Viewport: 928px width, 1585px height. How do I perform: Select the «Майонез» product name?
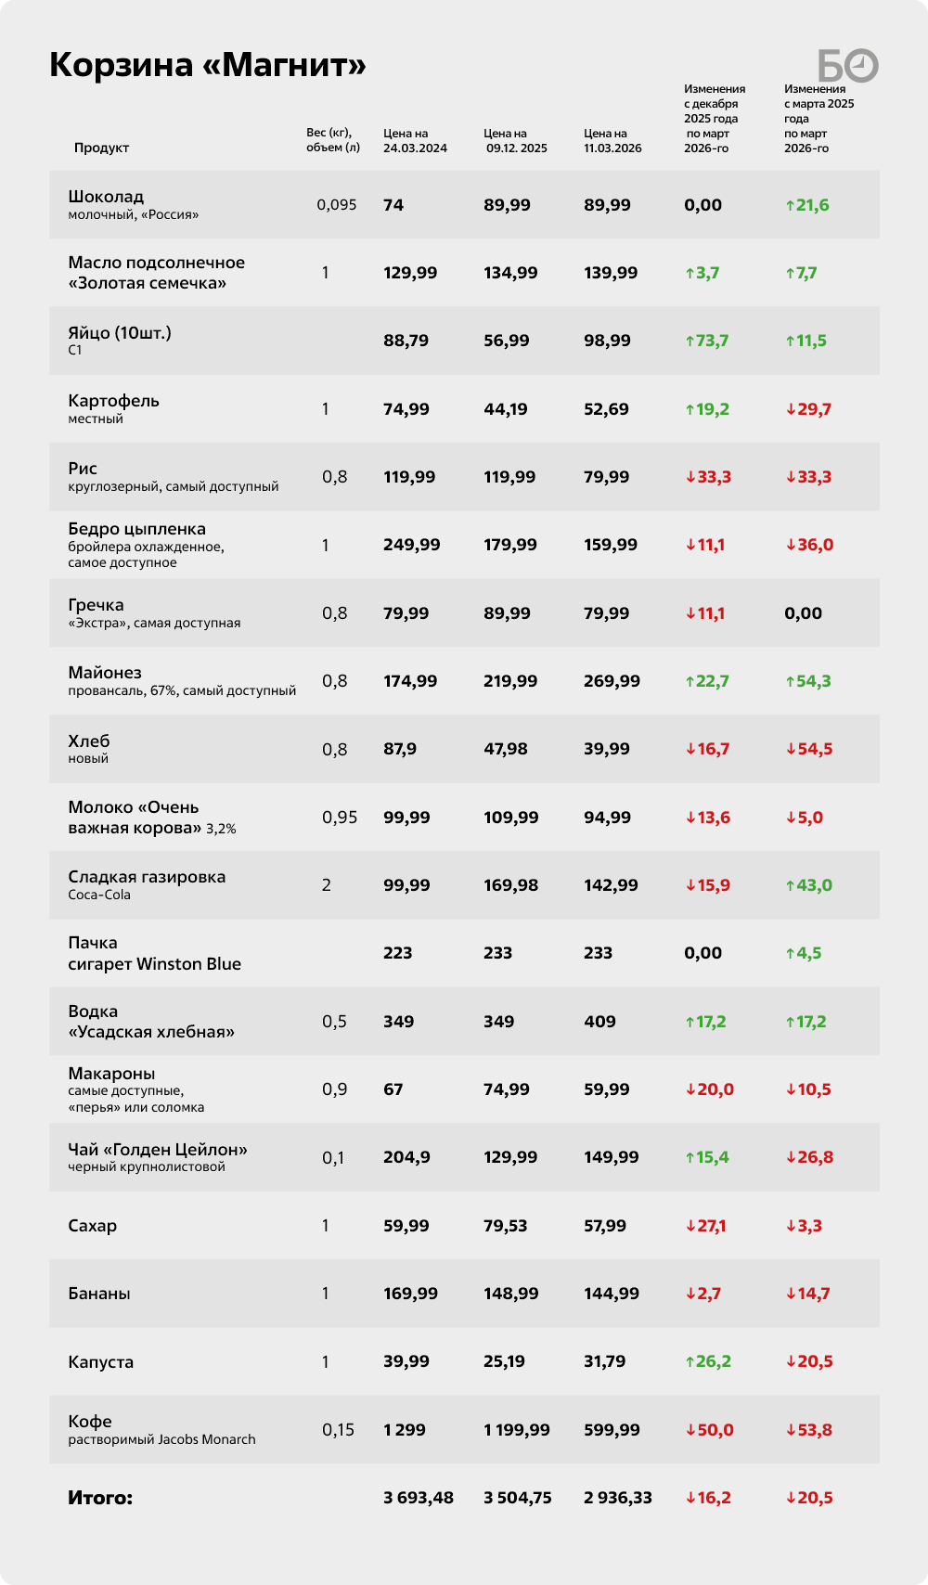tap(105, 673)
